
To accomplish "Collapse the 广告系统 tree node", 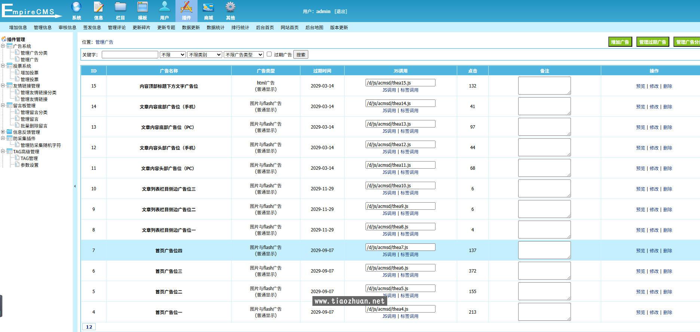I will pos(3,46).
